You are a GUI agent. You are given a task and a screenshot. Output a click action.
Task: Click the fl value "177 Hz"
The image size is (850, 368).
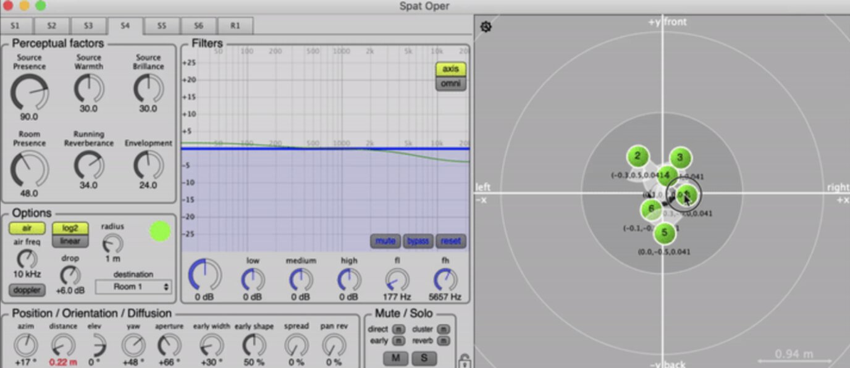pyautogui.click(x=397, y=297)
